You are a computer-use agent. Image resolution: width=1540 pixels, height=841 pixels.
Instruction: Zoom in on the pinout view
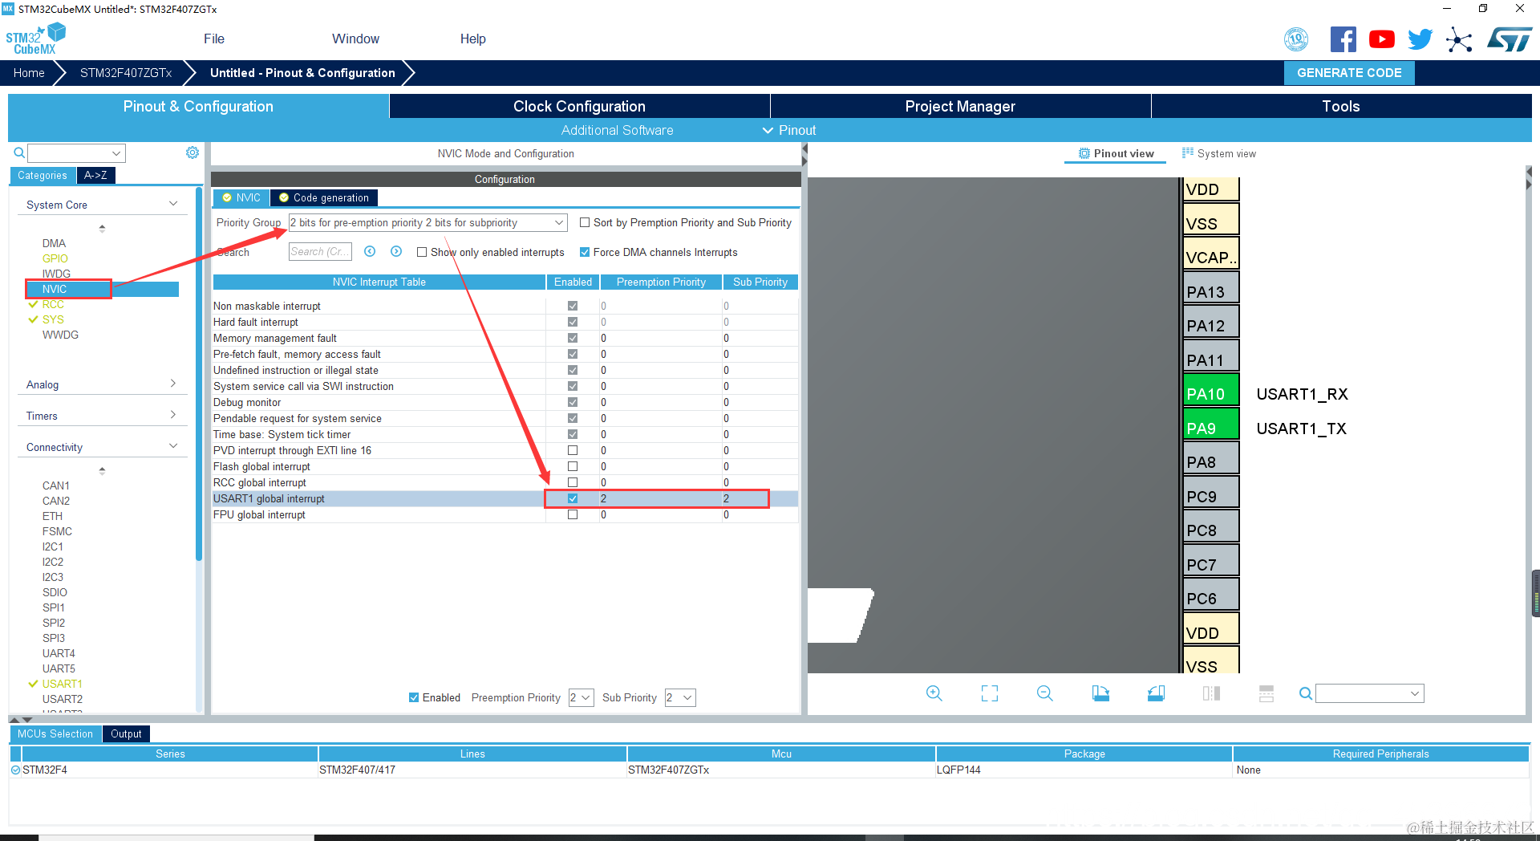(934, 693)
